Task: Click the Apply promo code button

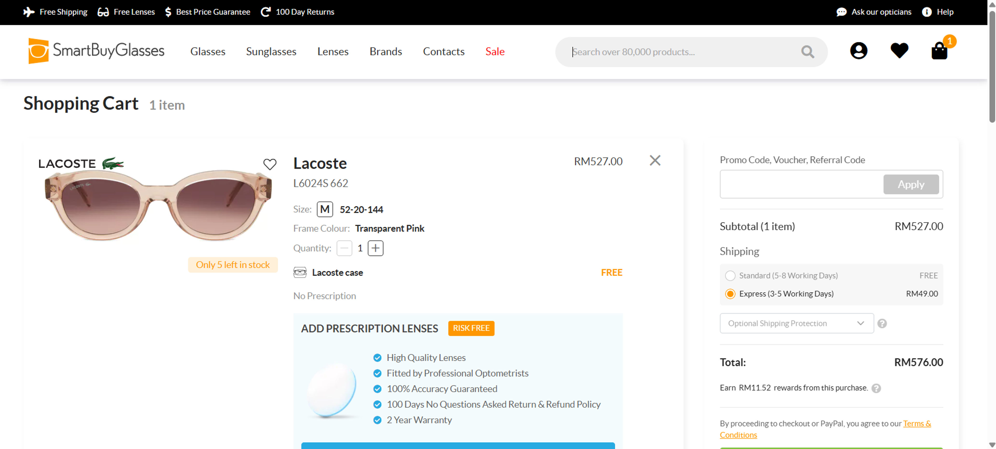Action: tap(911, 184)
